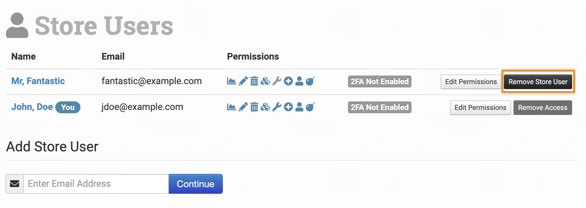Edit Permissions for Mr, Fantastic

click(x=471, y=82)
